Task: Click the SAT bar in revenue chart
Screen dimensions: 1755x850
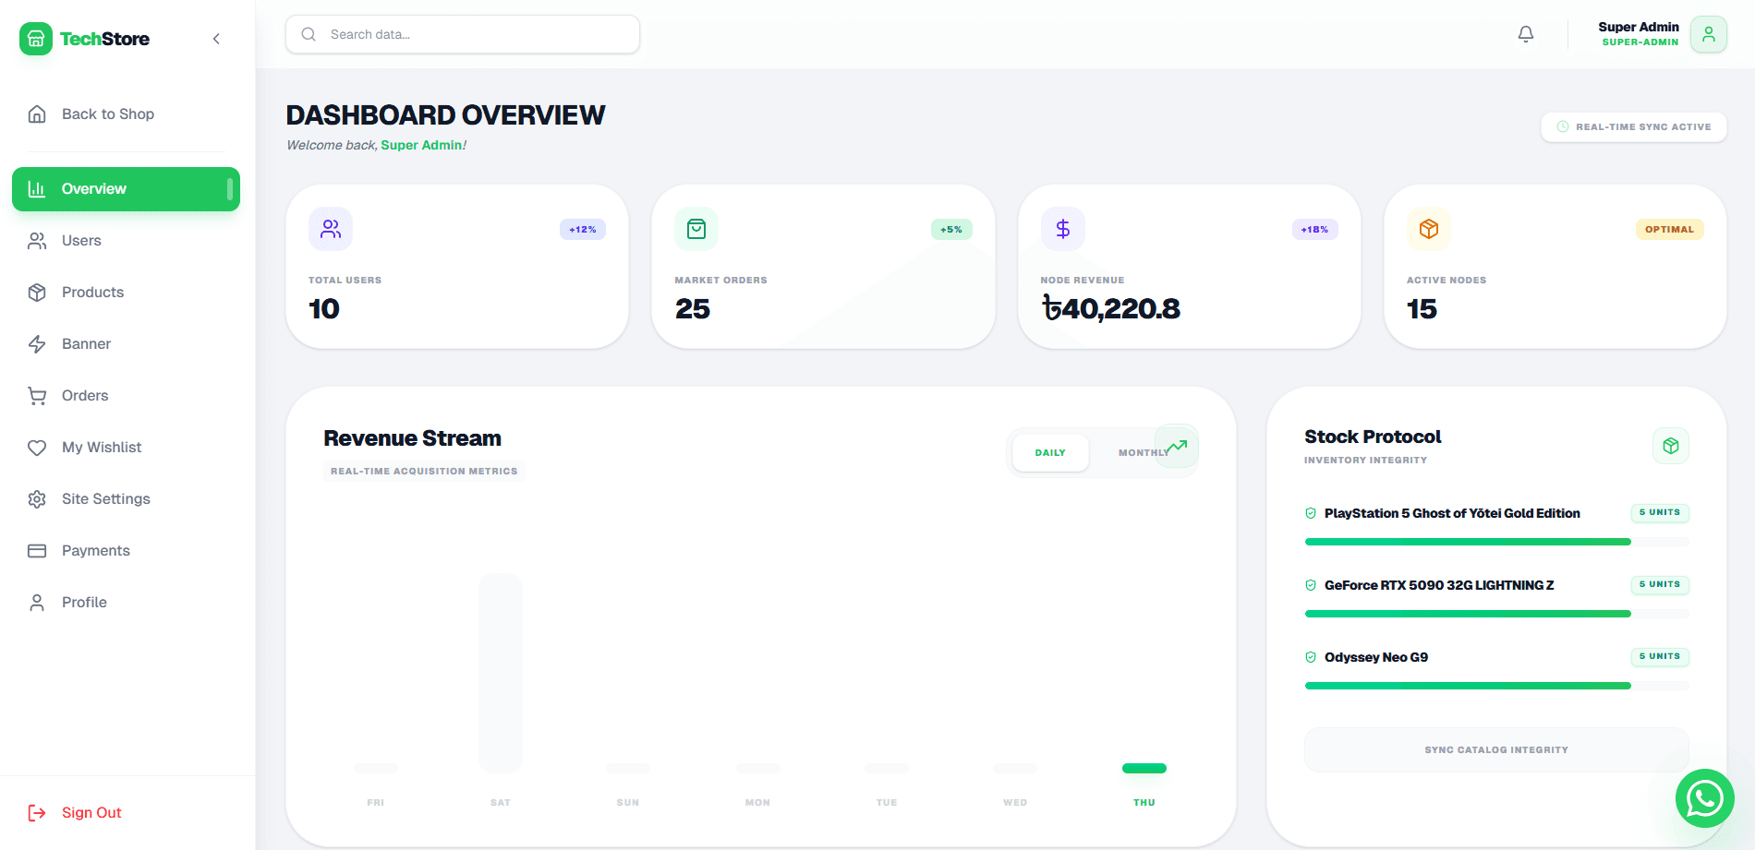Action: 501,674
